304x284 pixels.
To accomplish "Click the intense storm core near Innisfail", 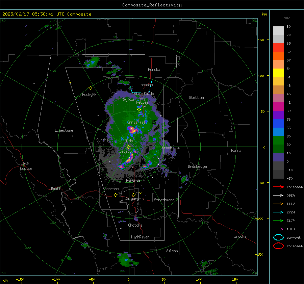I will pyautogui.click(x=132, y=129).
